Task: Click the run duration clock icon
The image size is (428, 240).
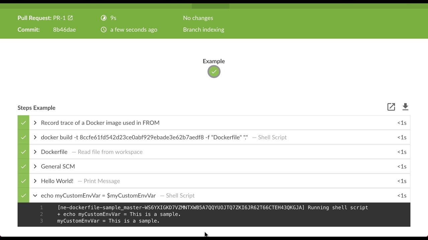Action: pos(104,18)
